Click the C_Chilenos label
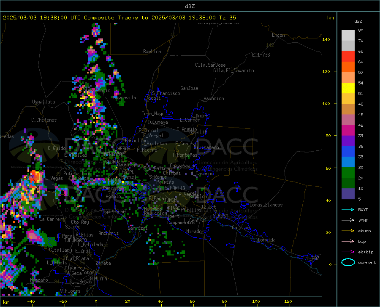 coord(44,120)
